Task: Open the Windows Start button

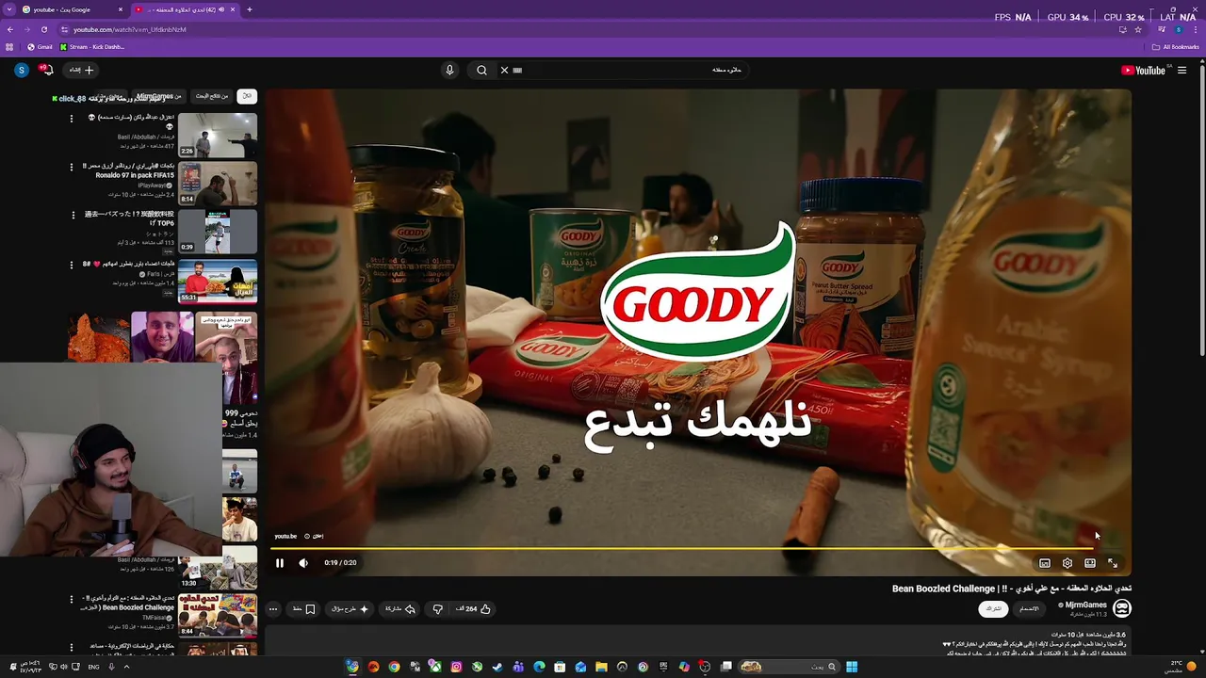Action: click(x=852, y=667)
